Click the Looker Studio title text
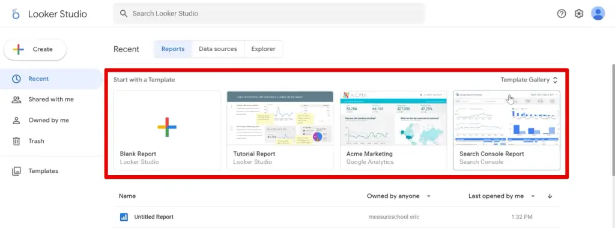615x228 pixels. click(58, 14)
